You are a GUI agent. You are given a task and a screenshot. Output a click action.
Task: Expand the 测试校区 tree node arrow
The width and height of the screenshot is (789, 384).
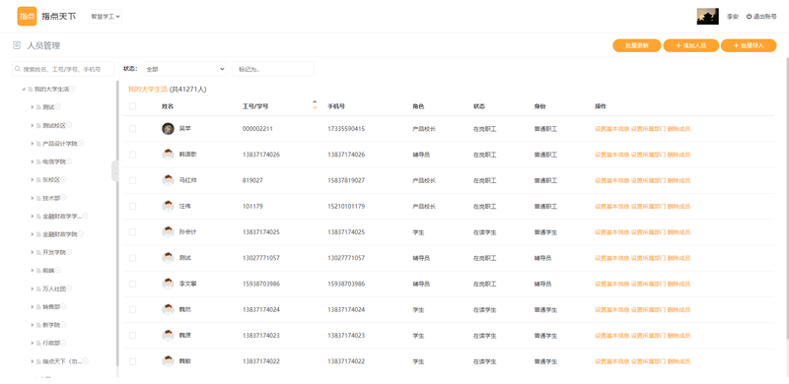[33, 125]
